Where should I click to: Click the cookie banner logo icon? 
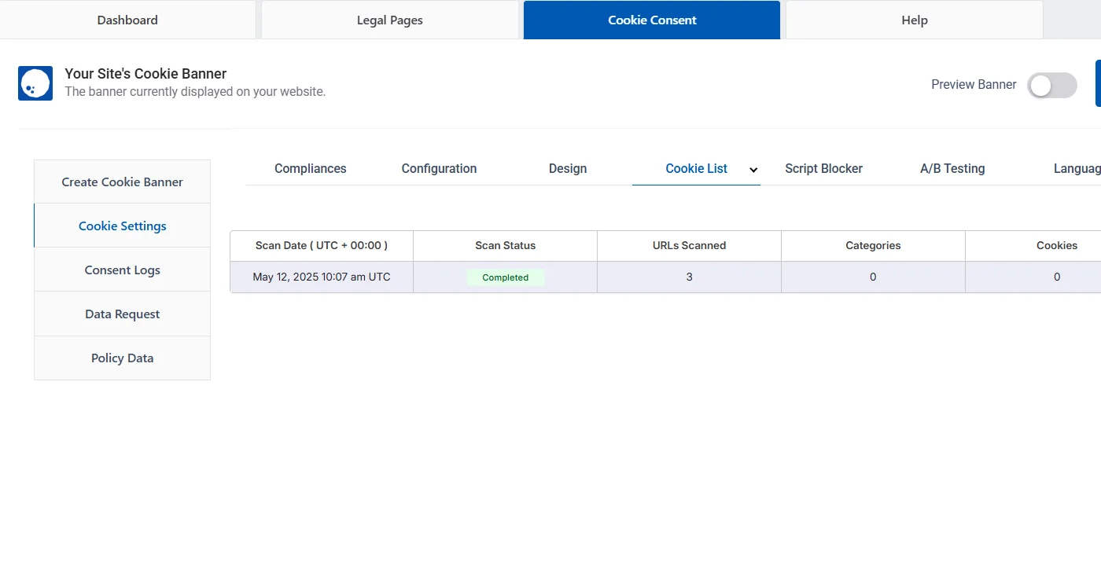pos(35,83)
